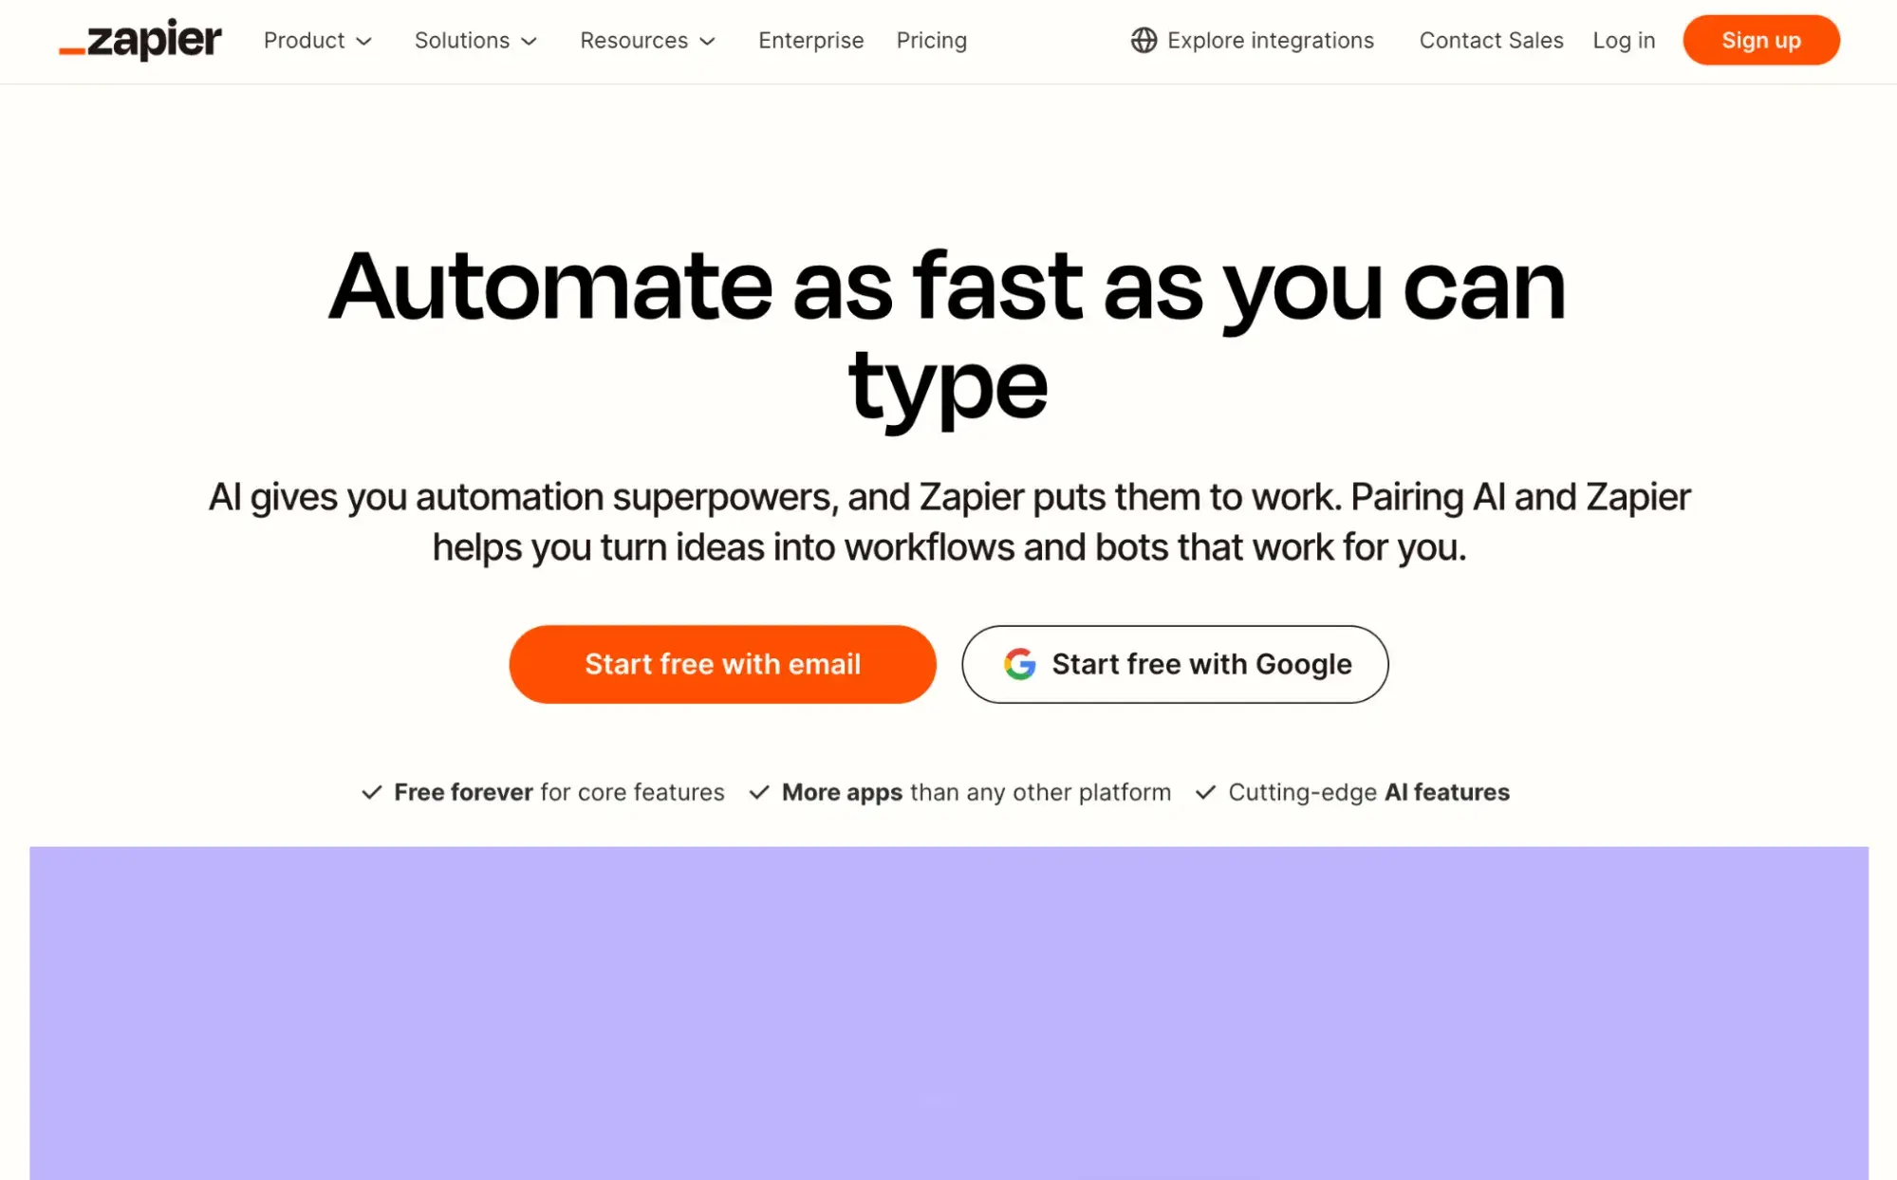Select the Pricing menu item
This screenshot has height=1180, width=1897.
(932, 40)
